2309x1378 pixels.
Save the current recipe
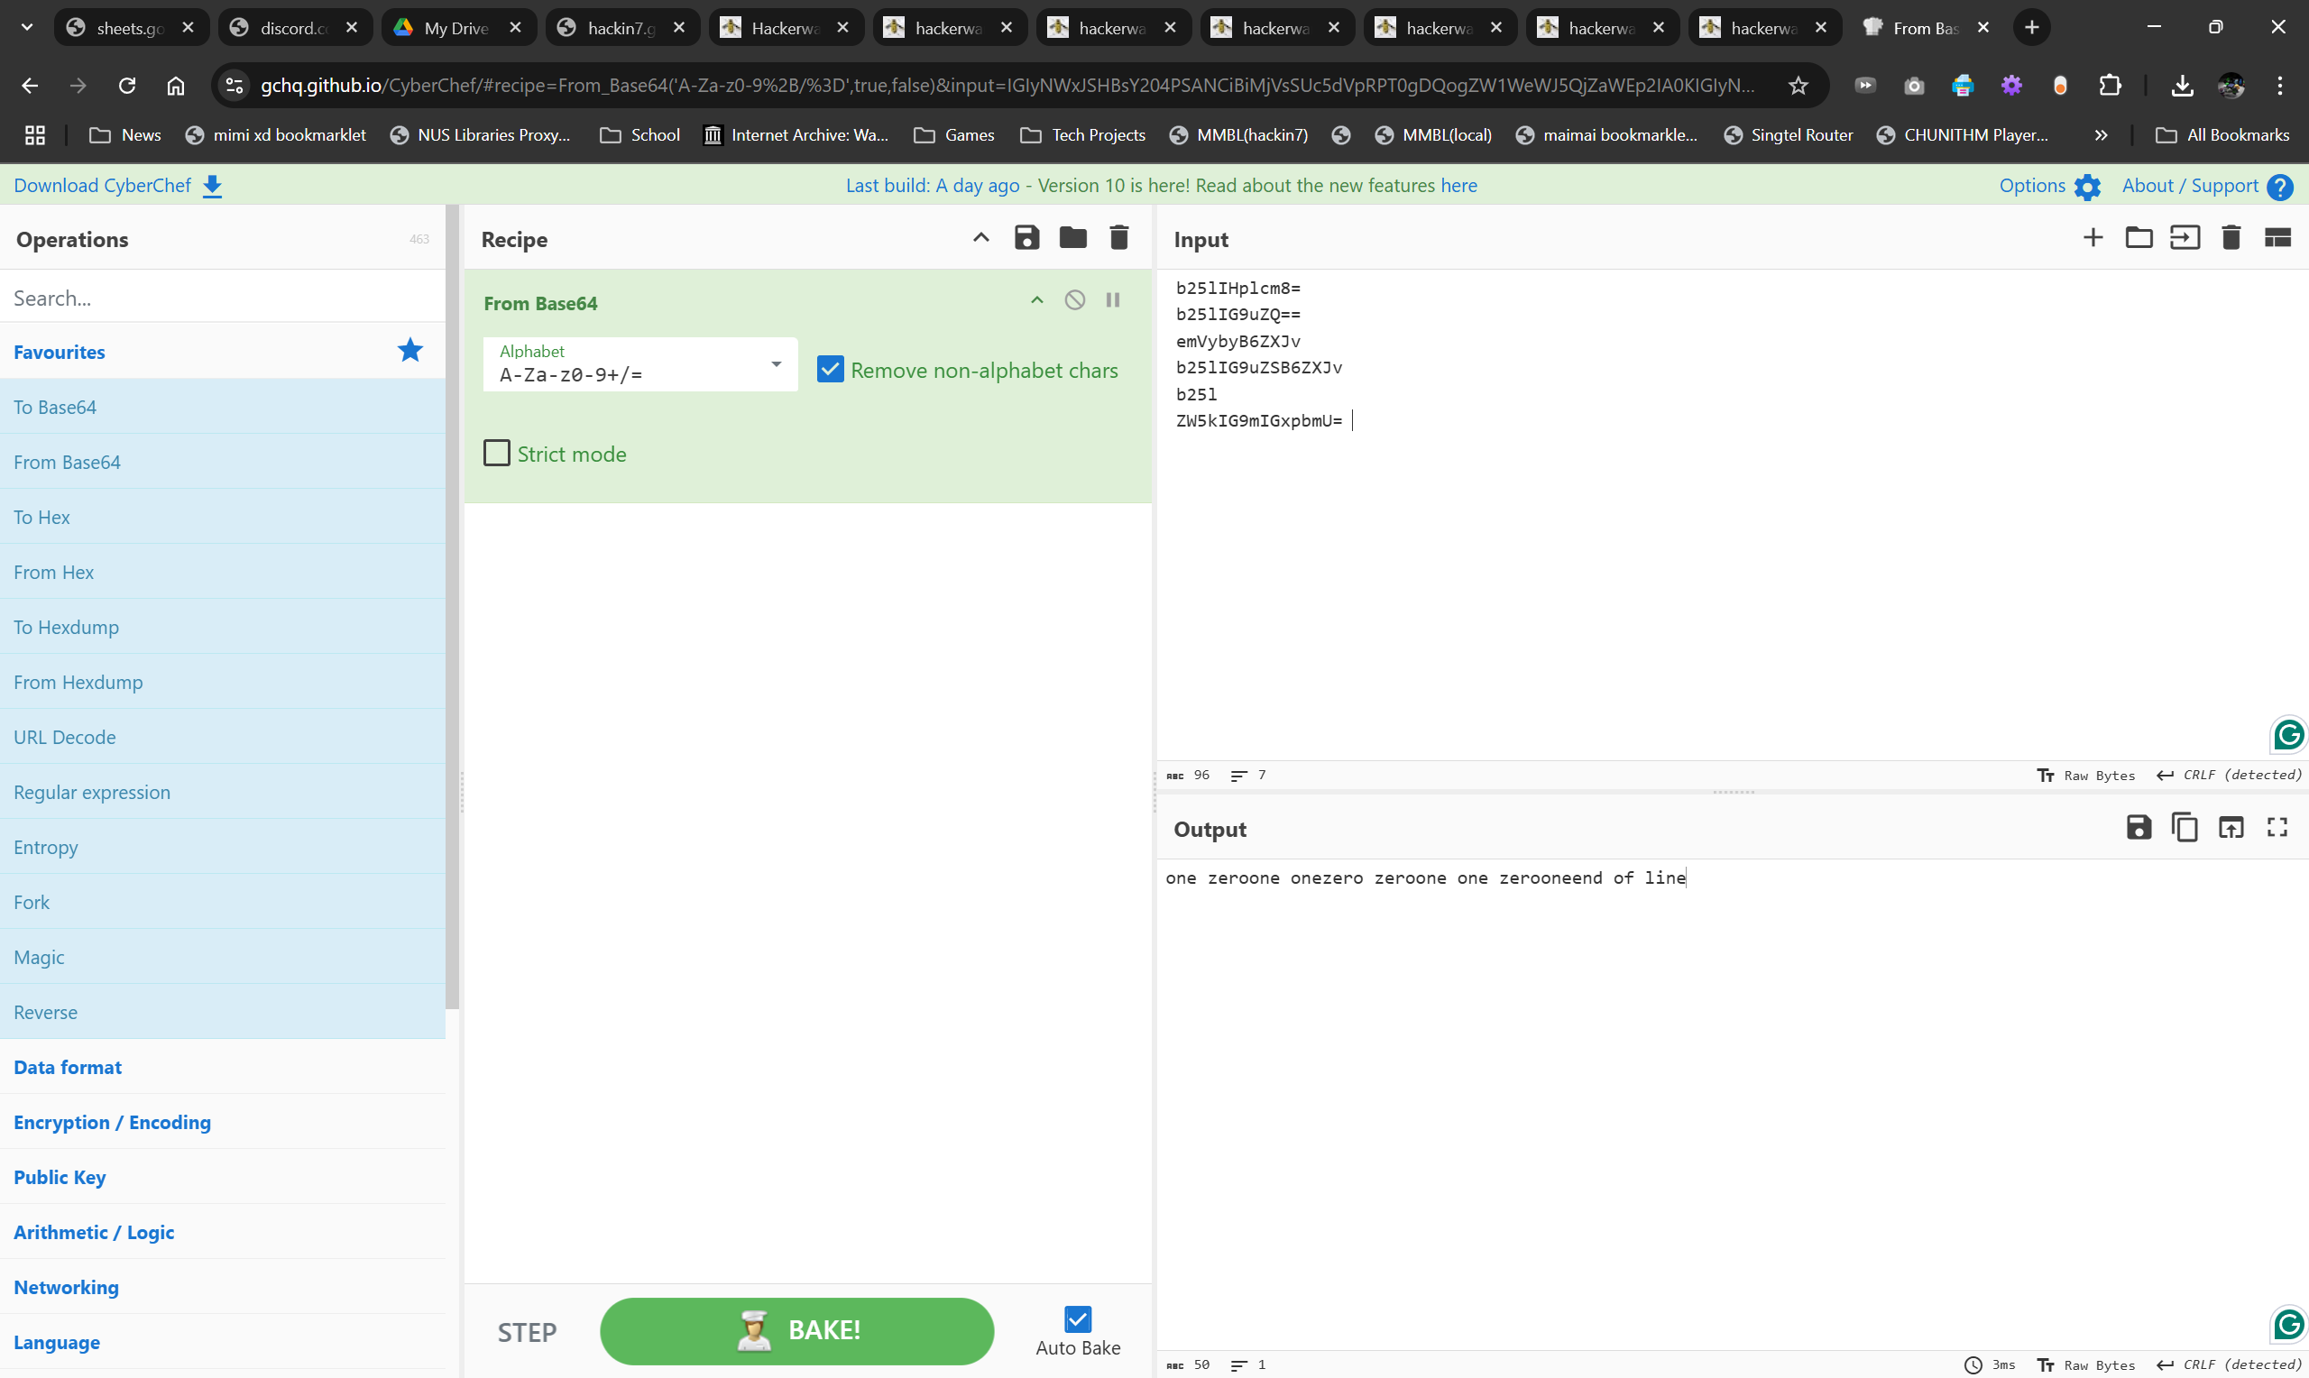click(1026, 238)
